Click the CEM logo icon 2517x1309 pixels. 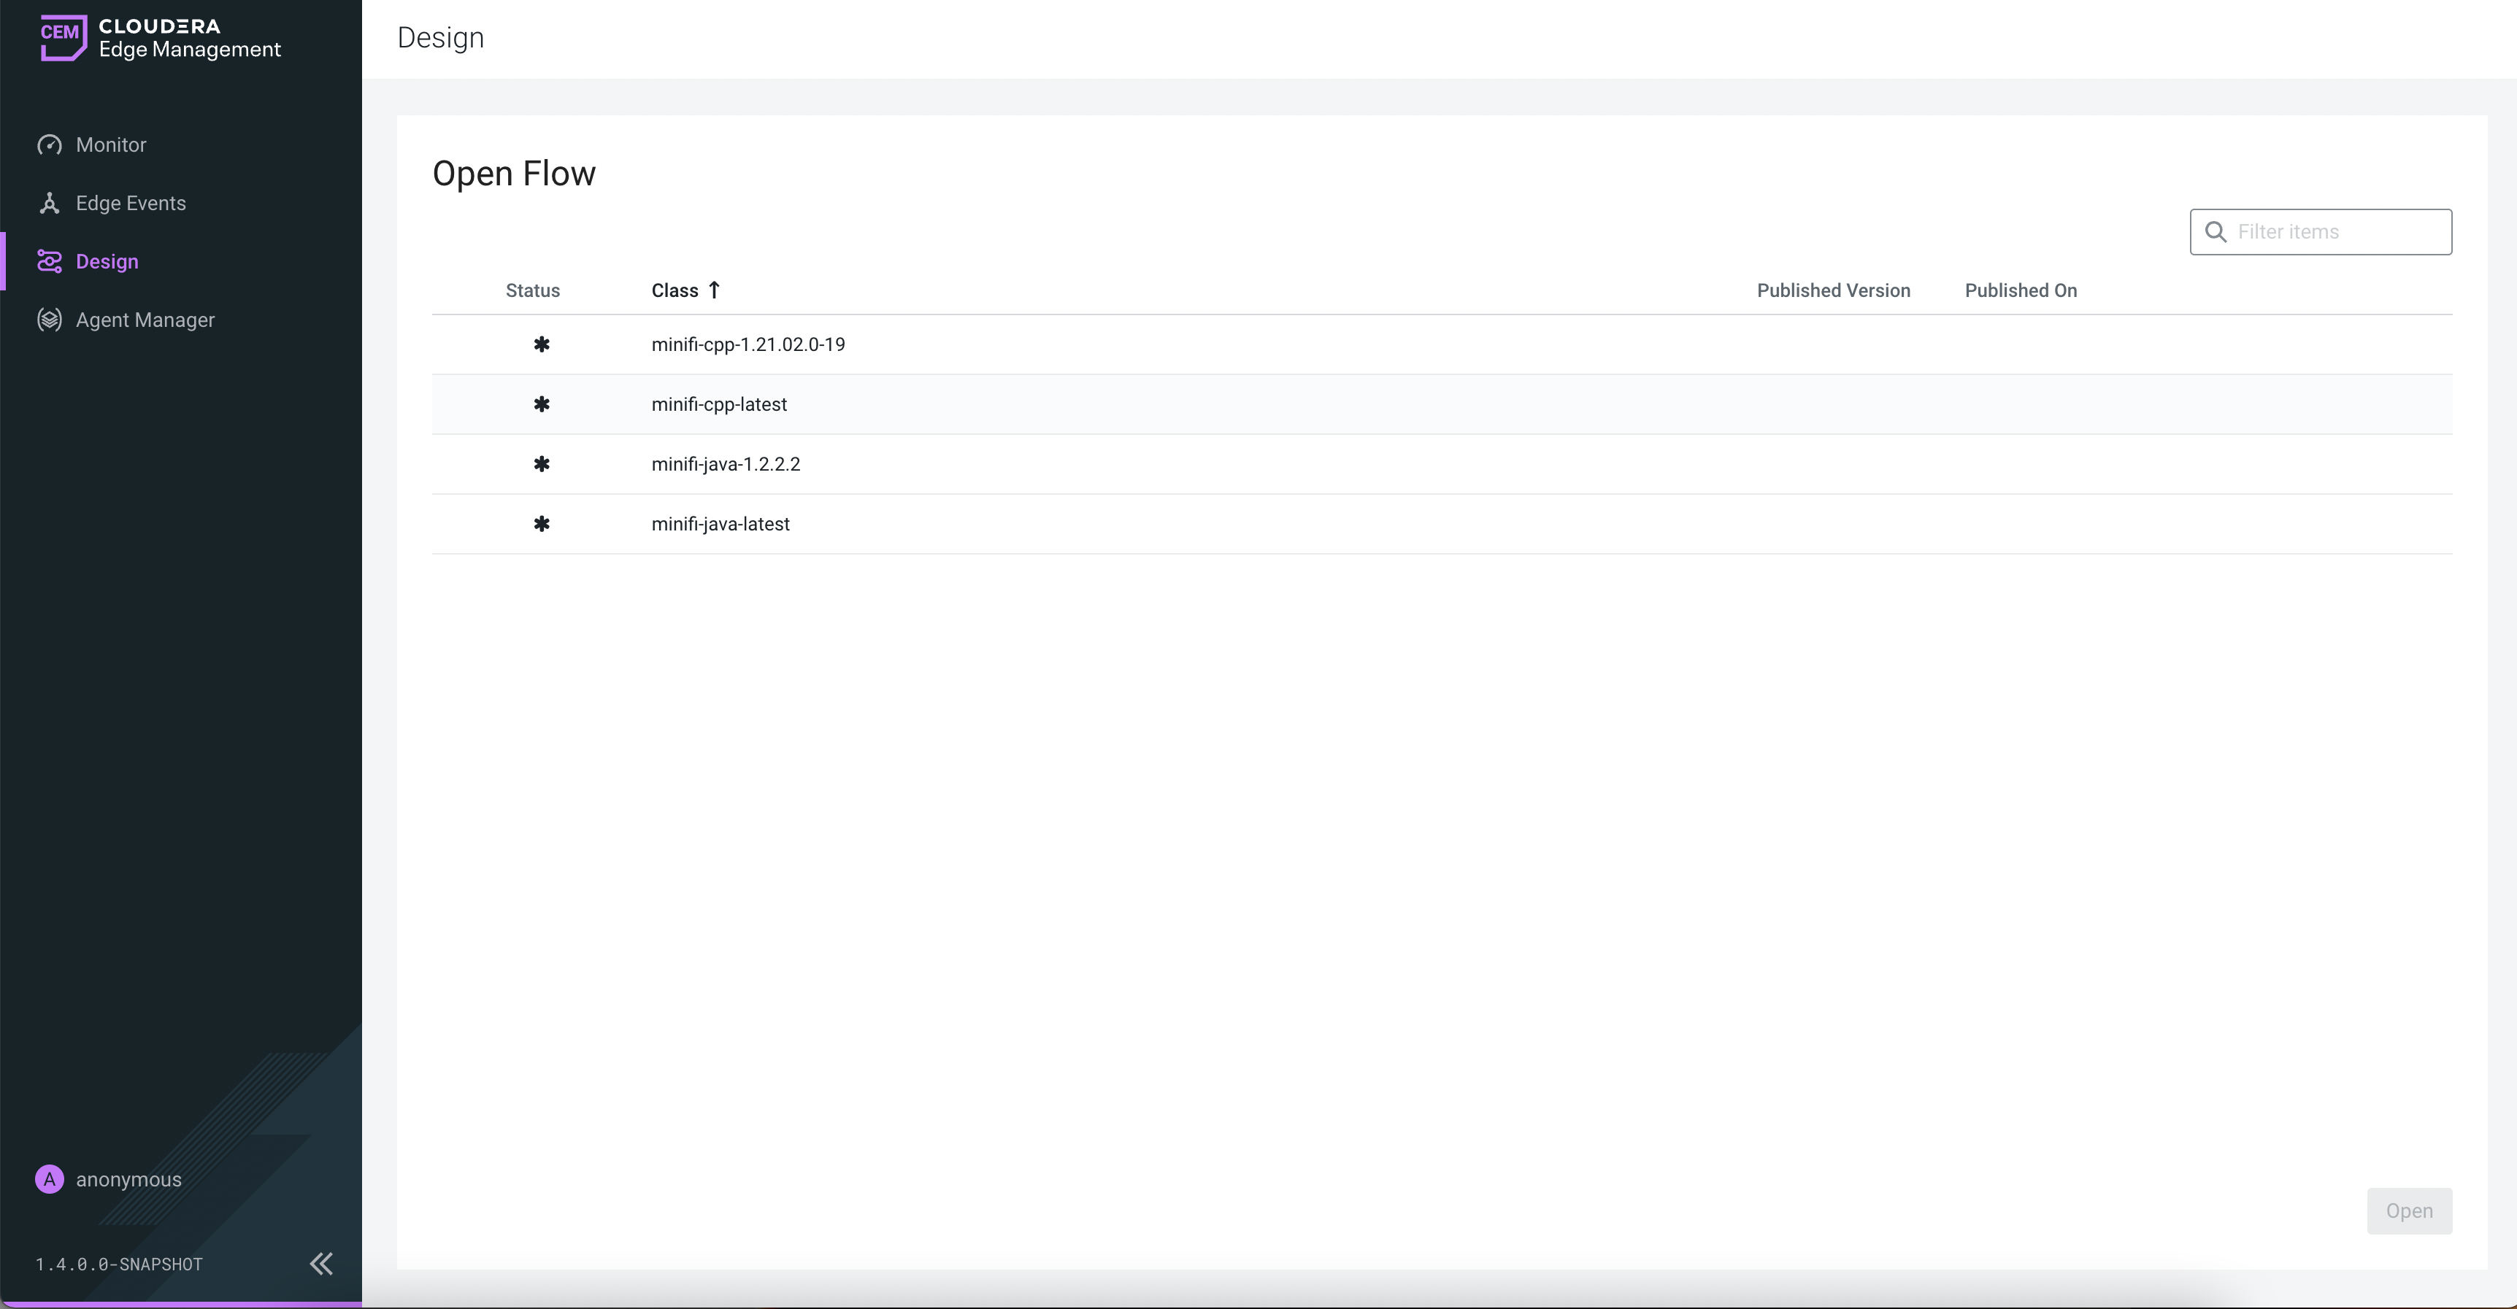click(63, 37)
